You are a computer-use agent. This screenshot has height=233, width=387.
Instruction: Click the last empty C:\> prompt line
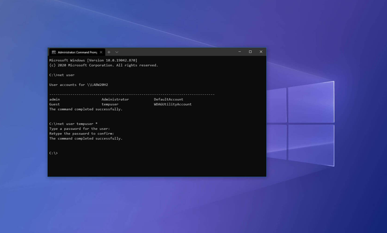pos(54,153)
